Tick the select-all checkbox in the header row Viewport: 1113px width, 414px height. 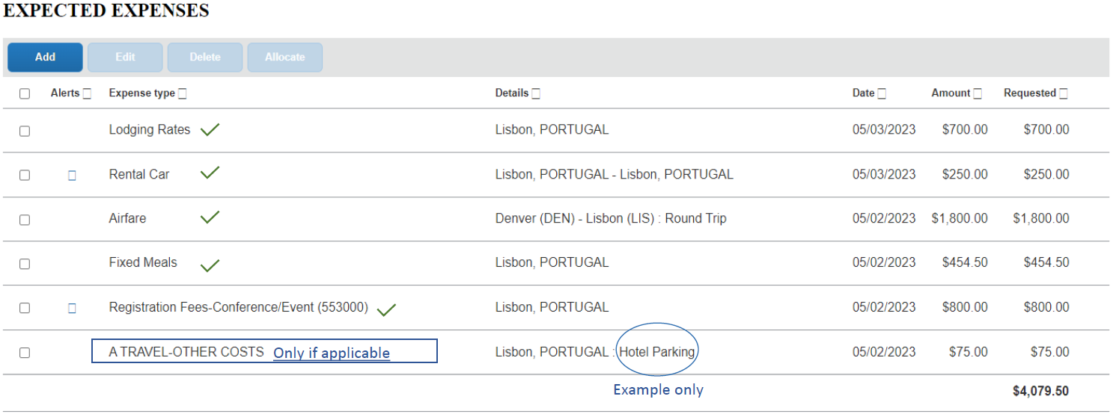(x=25, y=94)
